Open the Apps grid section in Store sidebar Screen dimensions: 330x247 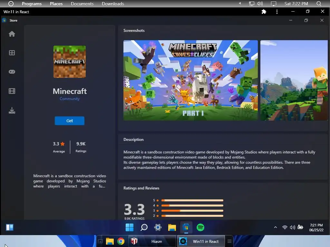point(12,53)
